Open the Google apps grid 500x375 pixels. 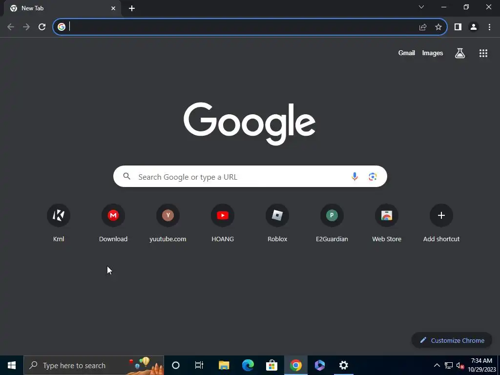[x=483, y=53]
